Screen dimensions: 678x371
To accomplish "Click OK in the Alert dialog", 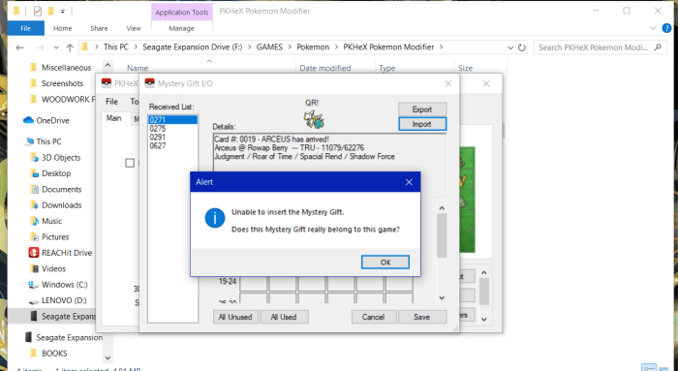I will click(385, 263).
